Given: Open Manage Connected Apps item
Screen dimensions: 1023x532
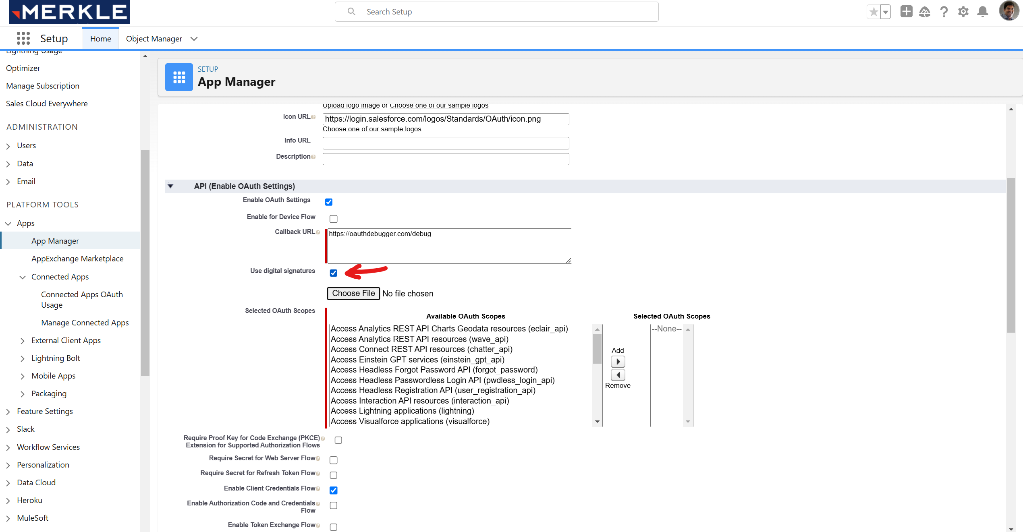Looking at the screenshot, I should pos(85,323).
